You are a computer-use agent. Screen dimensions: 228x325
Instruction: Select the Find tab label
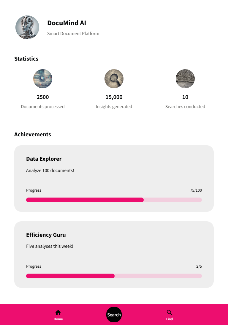(x=170, y=319)
